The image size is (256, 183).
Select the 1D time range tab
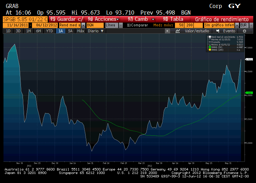[8, 31]
